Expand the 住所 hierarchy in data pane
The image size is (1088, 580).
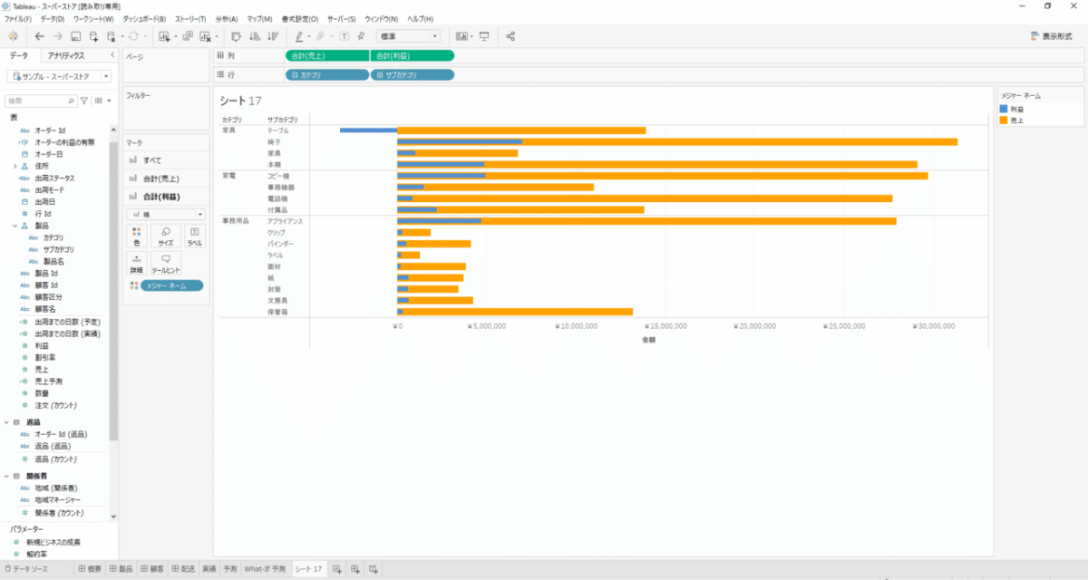[x=15, y=167]
